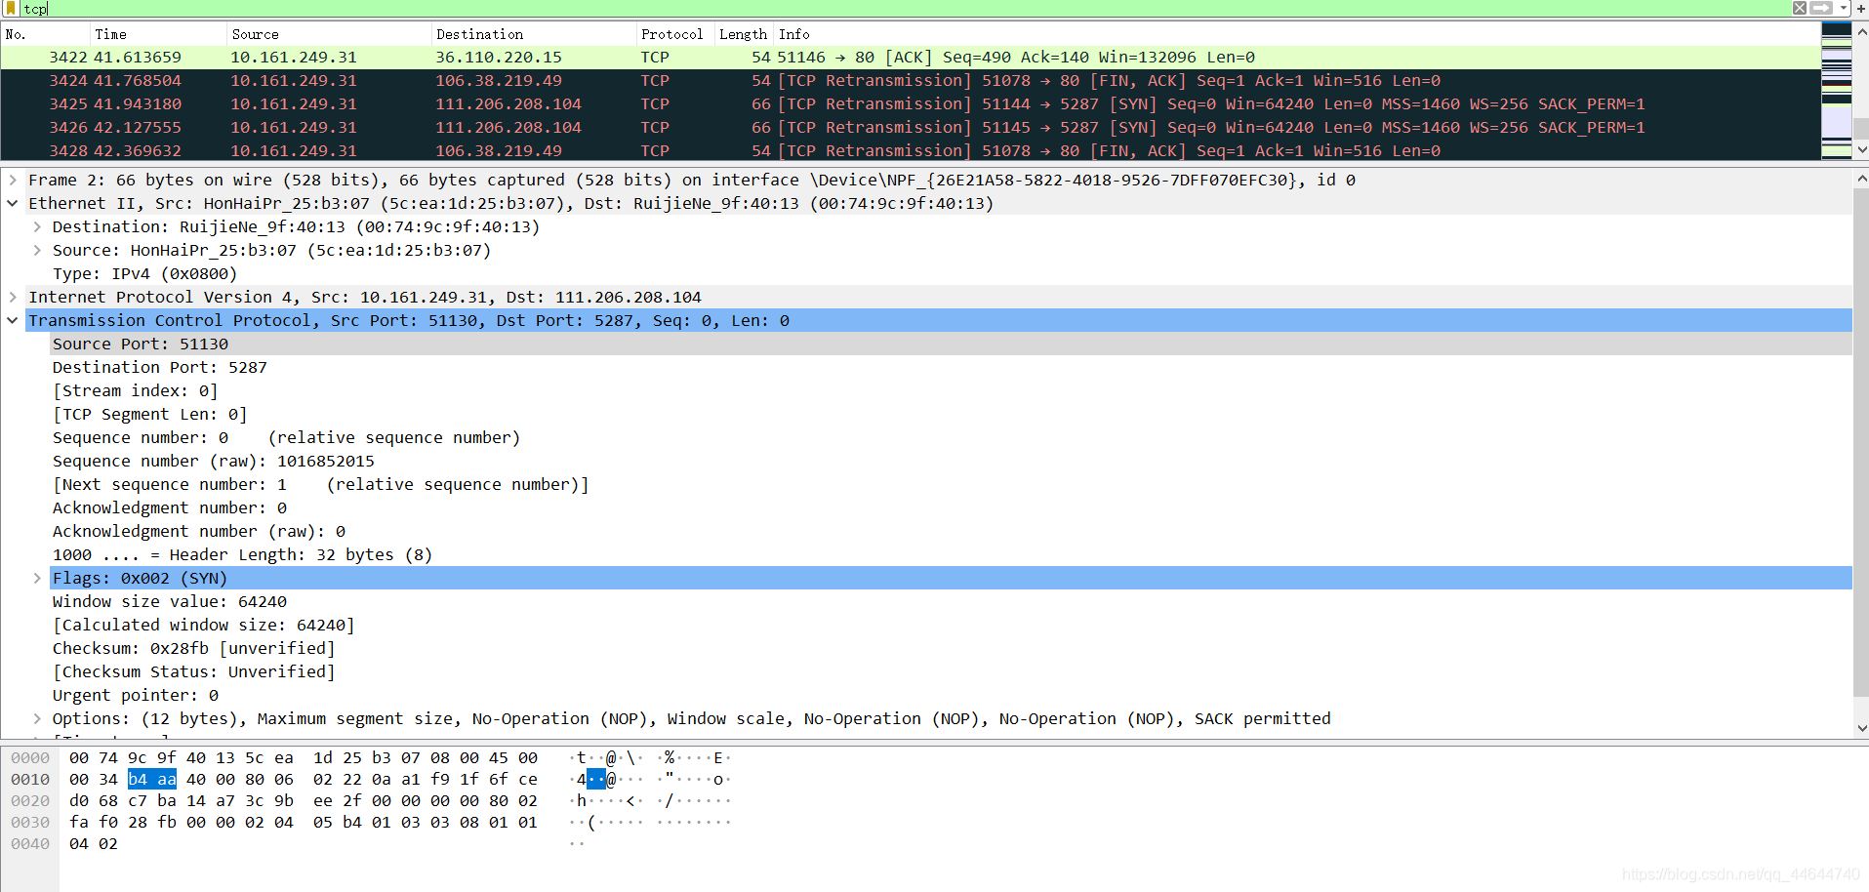Sort packets by the No. column header

pyautogui.click(x=43, y=34)
